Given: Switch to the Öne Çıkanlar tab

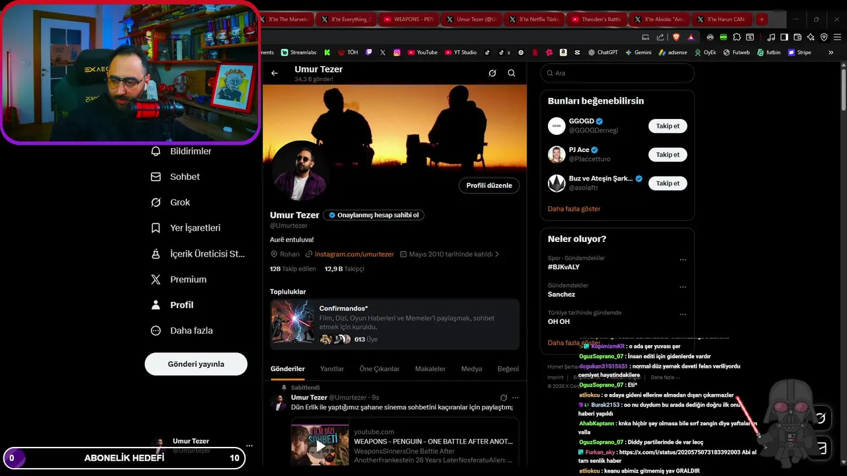Looking at the screenshot, I should click(379, 369).
